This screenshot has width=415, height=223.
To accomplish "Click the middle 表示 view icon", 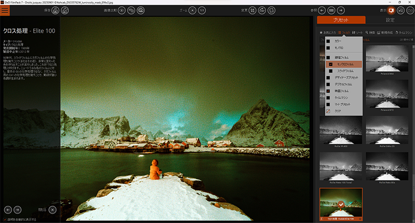I will click(400, 10).
